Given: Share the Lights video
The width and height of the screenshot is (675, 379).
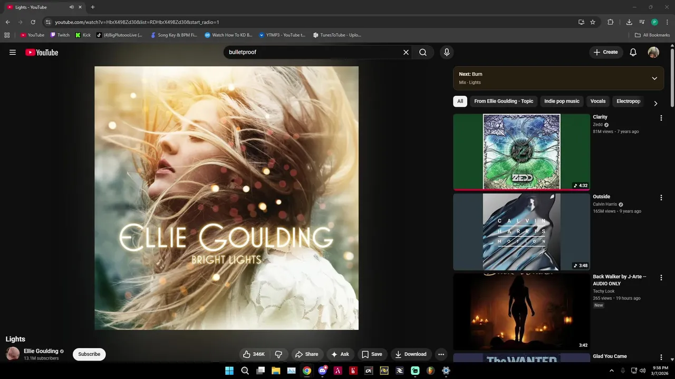Looking at the screenshot, I should [306, 354].
